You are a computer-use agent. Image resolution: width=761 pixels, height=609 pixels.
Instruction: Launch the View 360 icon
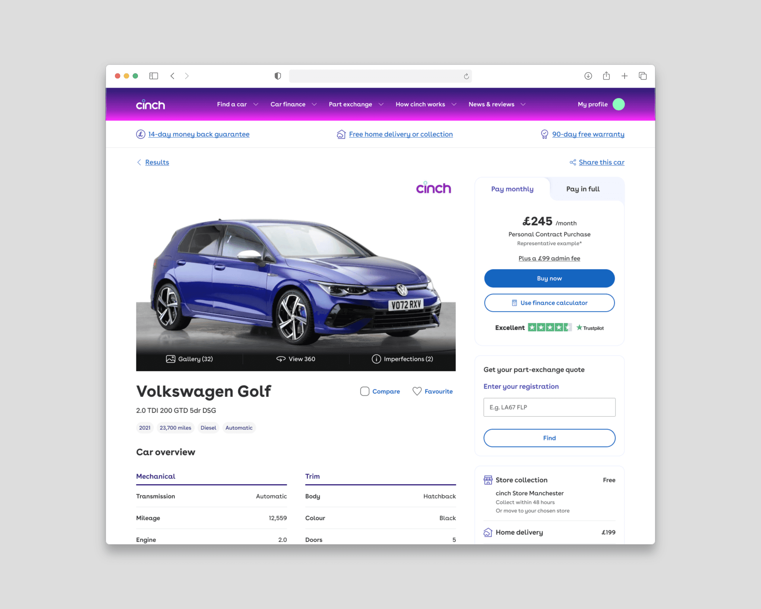281,359
